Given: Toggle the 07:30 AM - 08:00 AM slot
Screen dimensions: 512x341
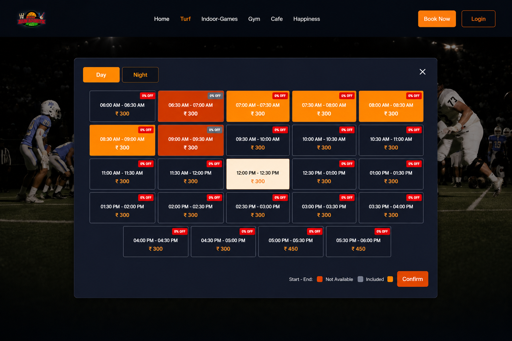Looking at the screenshot, I should 324,107.
